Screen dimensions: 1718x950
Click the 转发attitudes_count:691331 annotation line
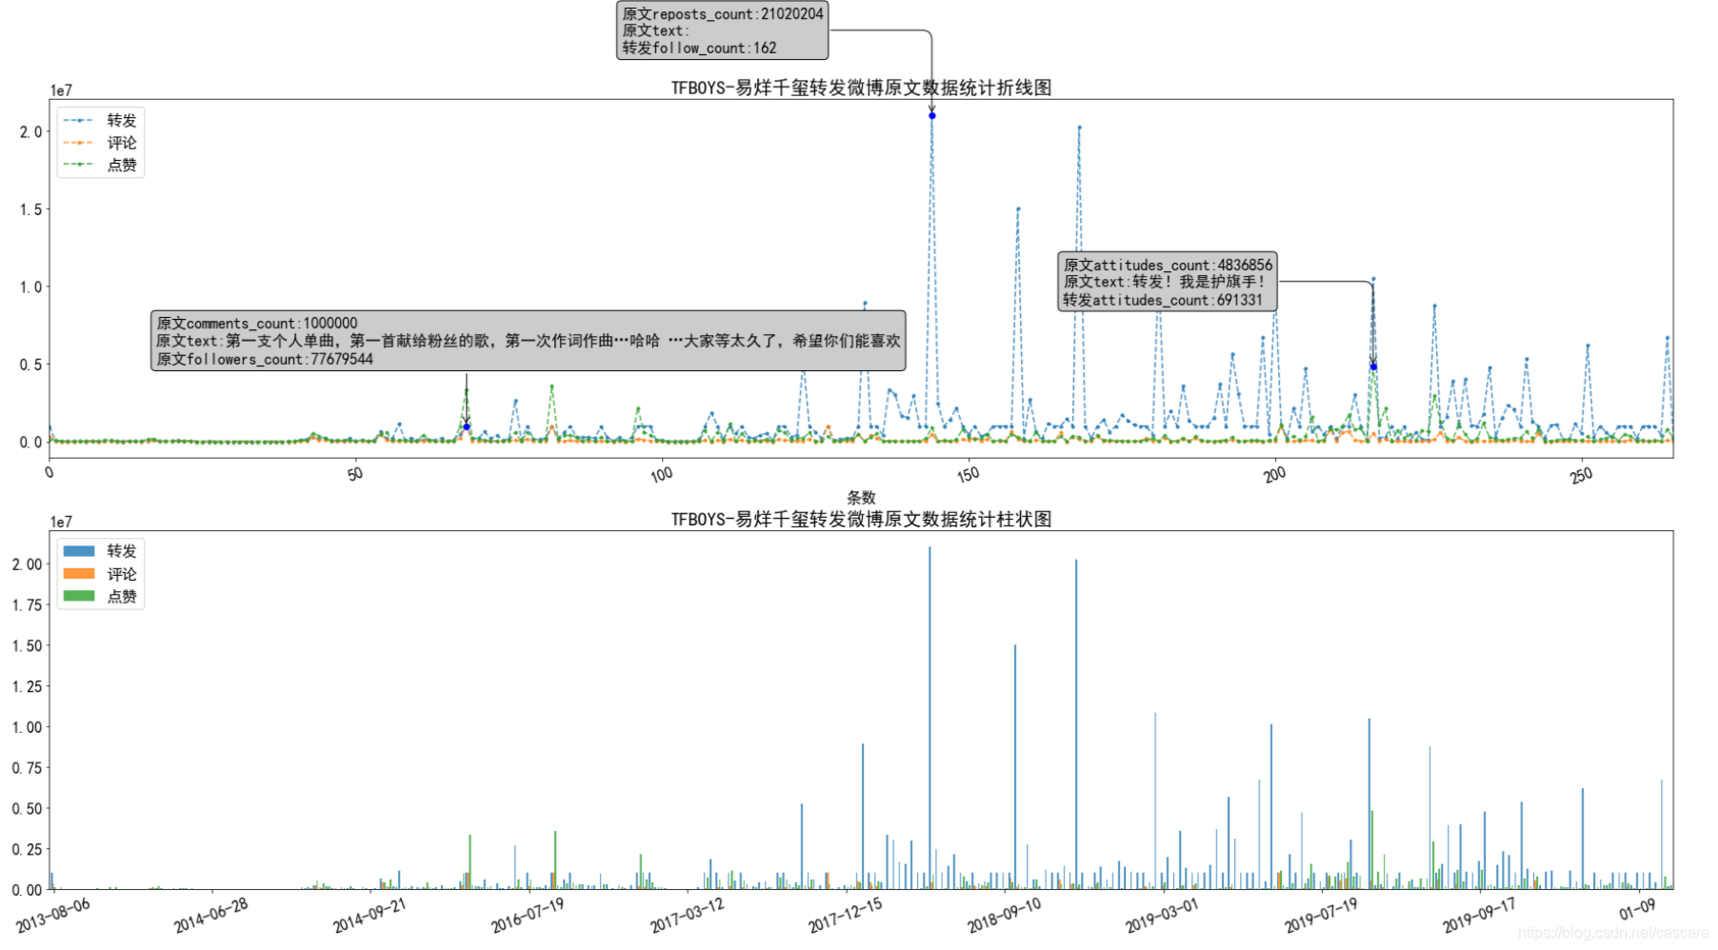point(1163,300)
